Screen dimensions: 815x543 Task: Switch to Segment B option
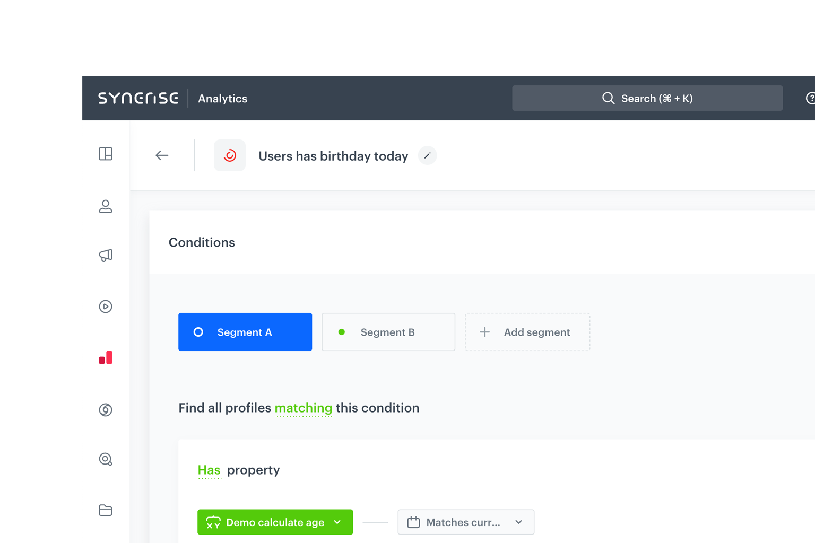[x=388, y=332]
